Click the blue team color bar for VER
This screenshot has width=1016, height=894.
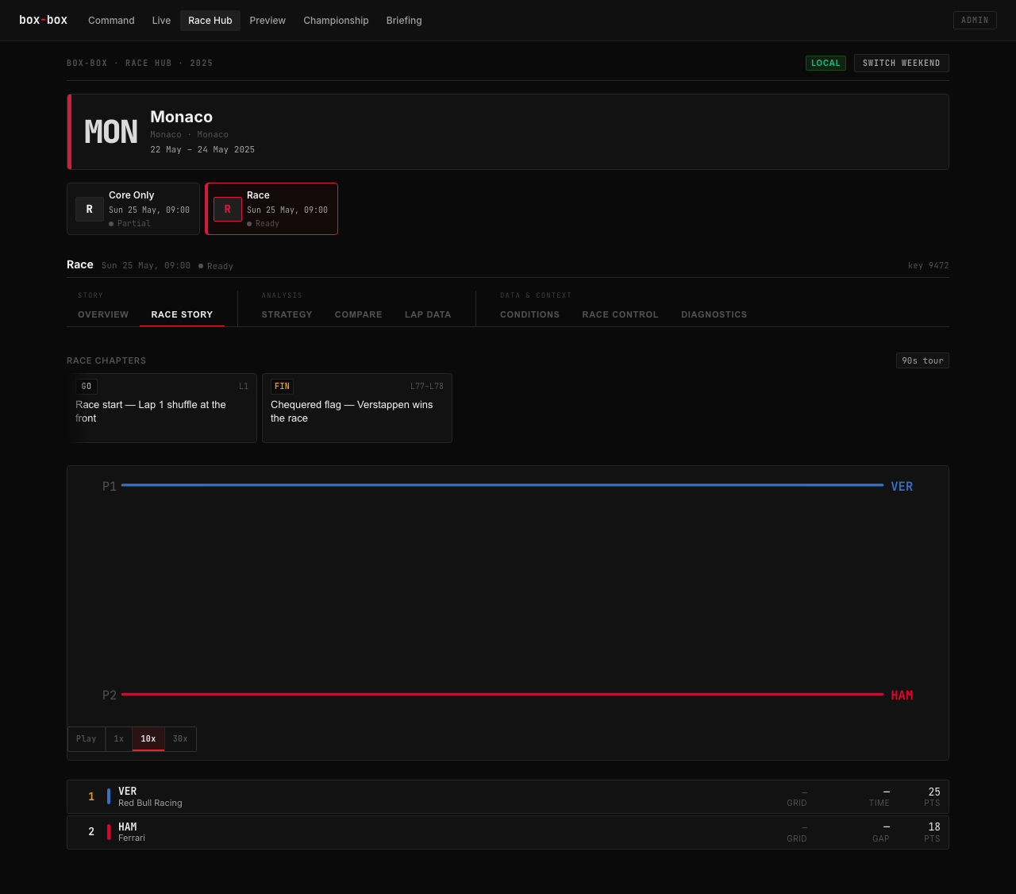[x=109, y=796]
